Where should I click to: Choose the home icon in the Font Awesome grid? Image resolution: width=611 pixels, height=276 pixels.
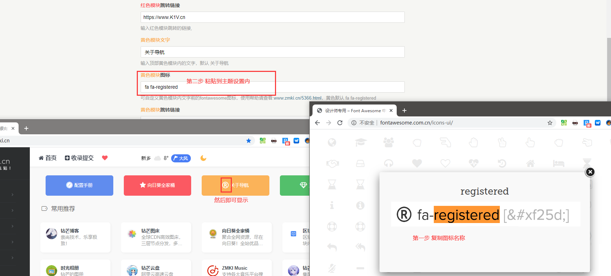pos(530,163)
